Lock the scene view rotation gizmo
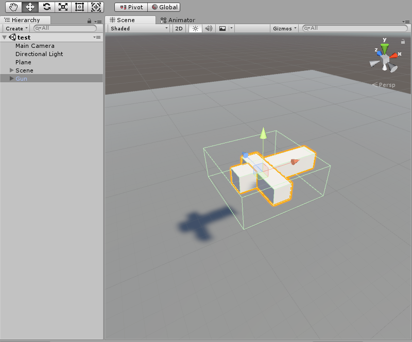Image resolution: width=412 pixels, height=342 pixels. click(x=403, y=42)
